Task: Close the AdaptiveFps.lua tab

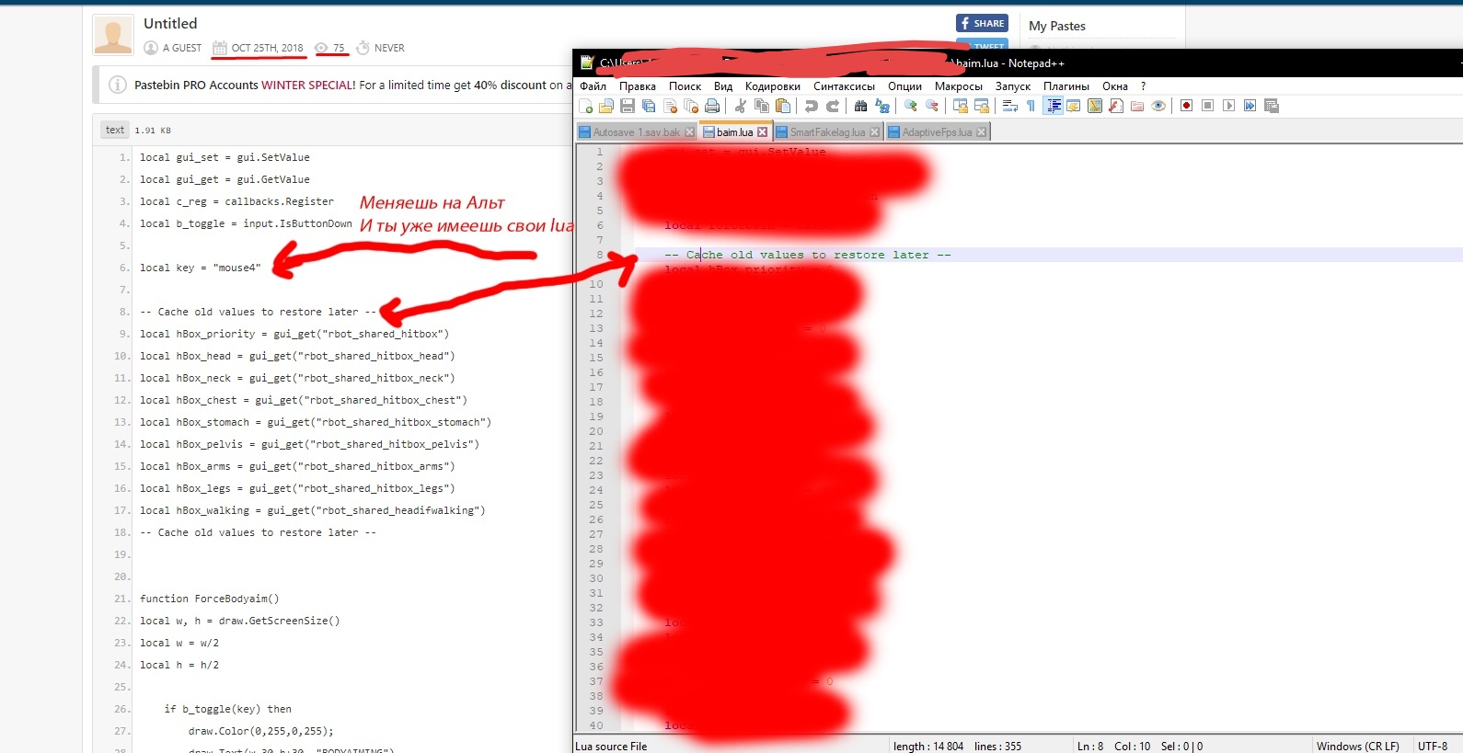Action: pyautogui.click(x=981, y=132)
